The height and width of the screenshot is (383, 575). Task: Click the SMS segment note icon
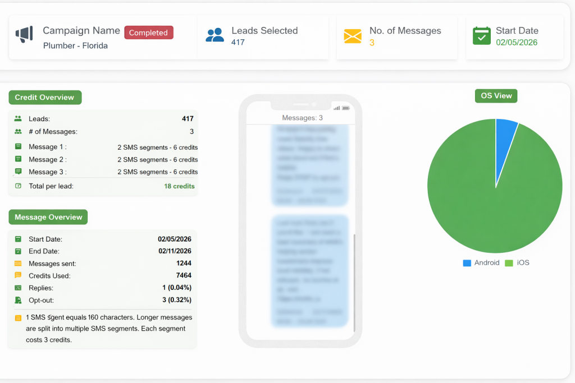(18, 317)
